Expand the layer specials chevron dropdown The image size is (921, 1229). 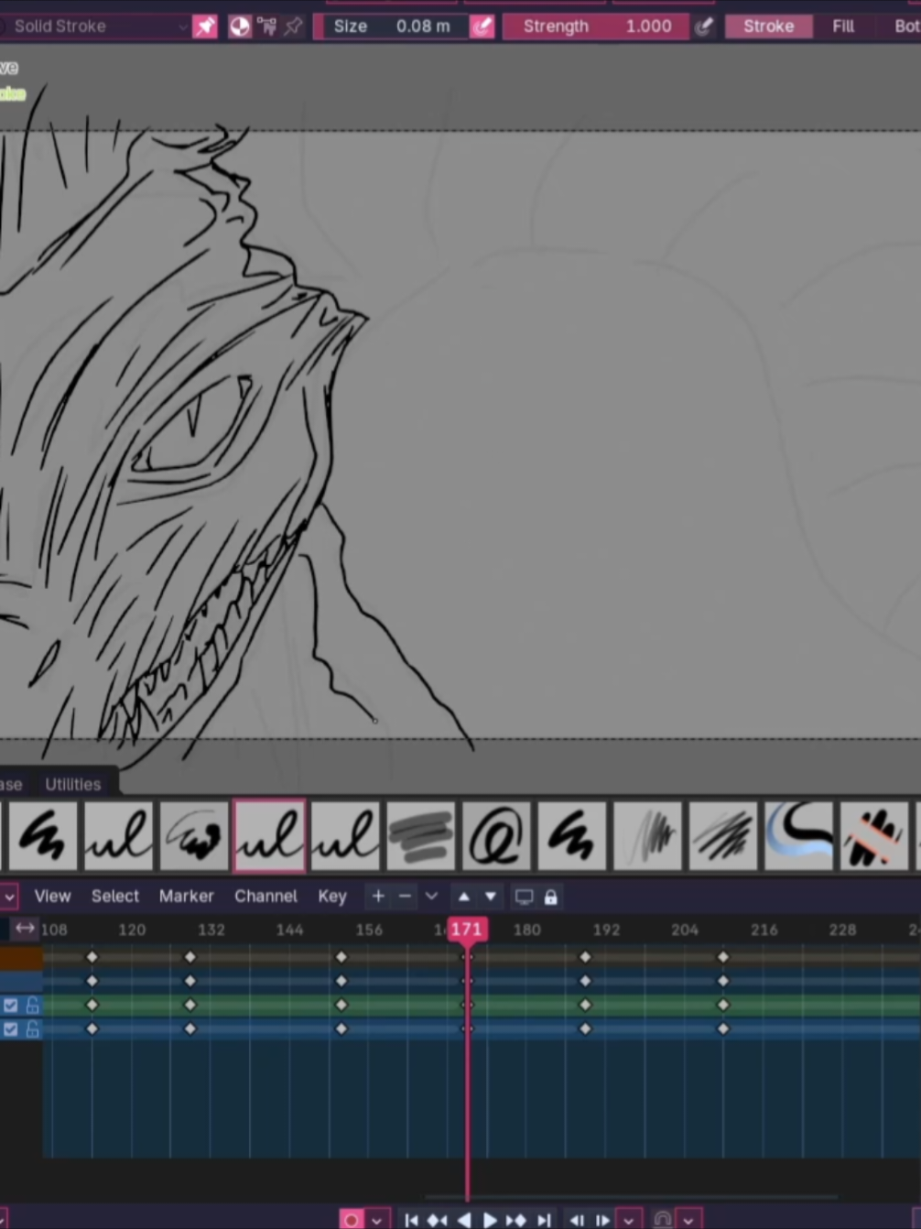click(x=431, y=897)
